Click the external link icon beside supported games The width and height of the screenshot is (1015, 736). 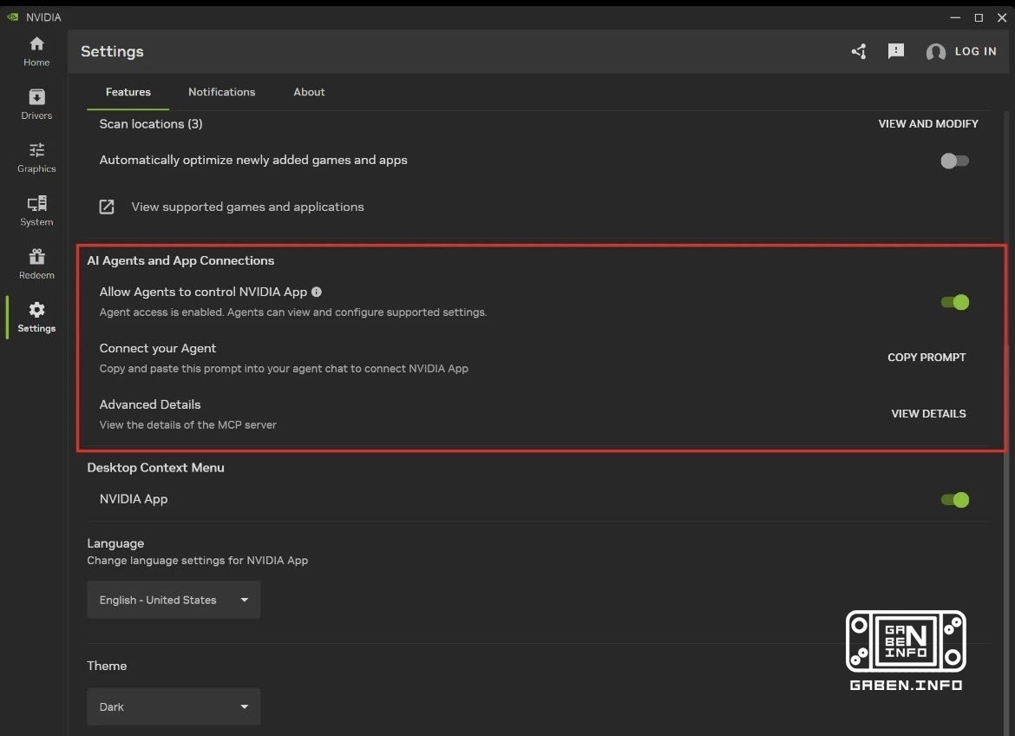pos(106,207)
